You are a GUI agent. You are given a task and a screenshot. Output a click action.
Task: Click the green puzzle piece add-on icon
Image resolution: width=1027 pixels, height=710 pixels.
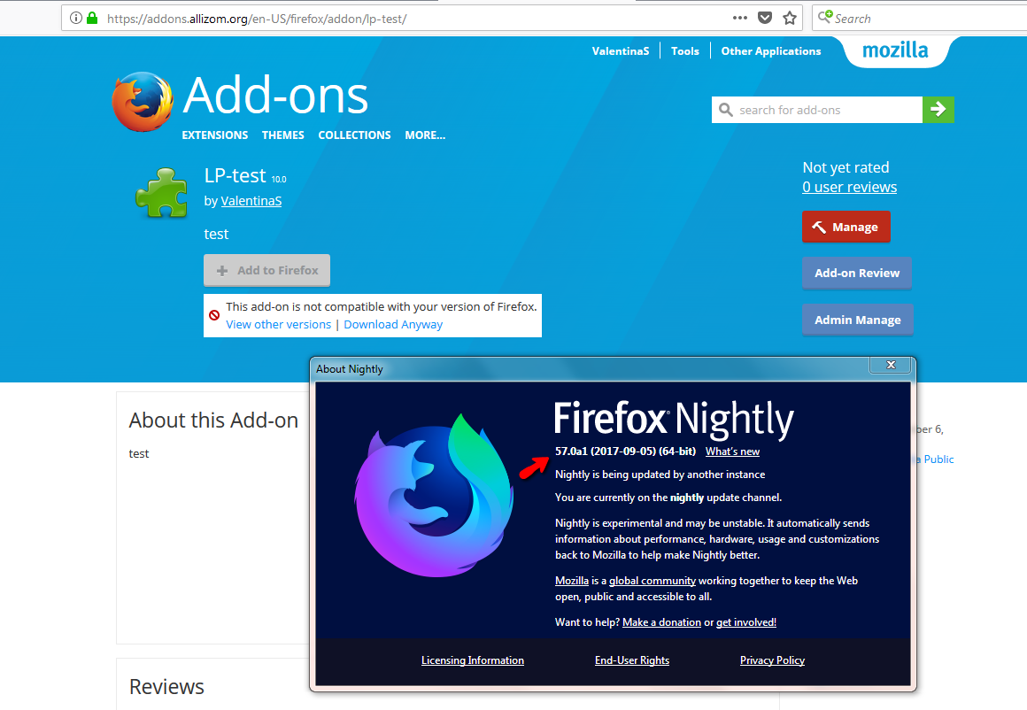(162, 193)
